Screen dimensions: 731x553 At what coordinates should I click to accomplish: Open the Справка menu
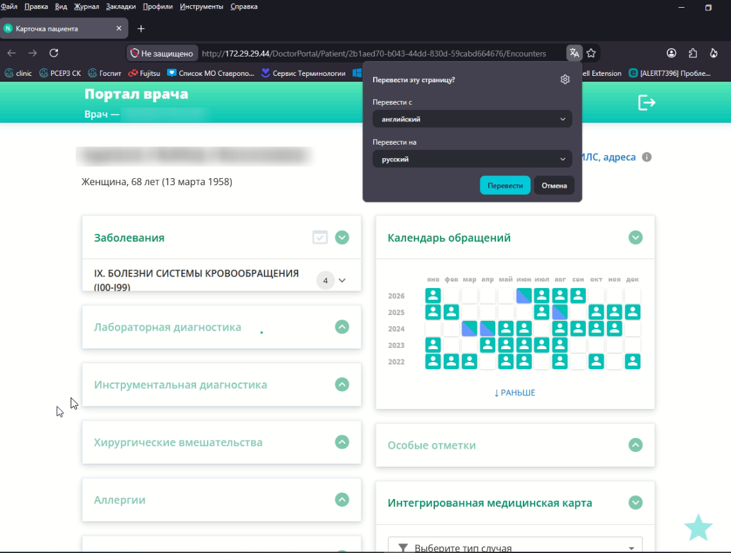[x=244, y=6]
